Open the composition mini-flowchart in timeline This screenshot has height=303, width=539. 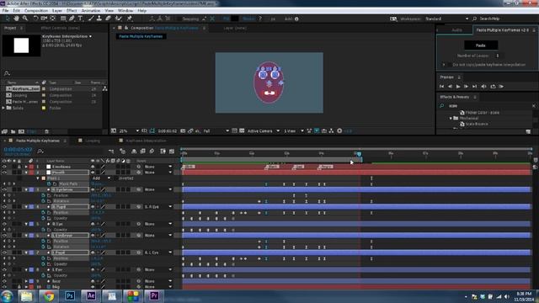(111, 151)
